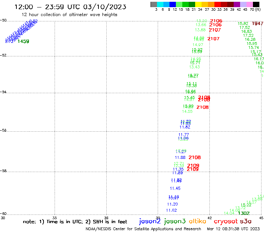
Task: Click the 42 longitude axis label
Action: click(x=210, y=218)
